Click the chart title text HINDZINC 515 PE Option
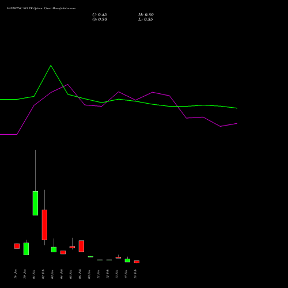 [25, 9]
